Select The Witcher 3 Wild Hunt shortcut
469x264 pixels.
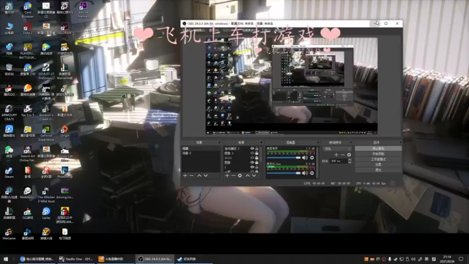pyautogui.click(x=46, y=195)
